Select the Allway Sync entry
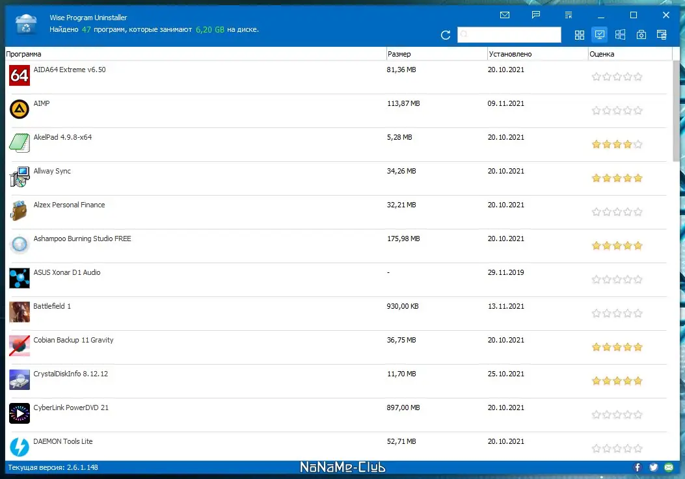The image size is (685, 479). pos(52,171)
